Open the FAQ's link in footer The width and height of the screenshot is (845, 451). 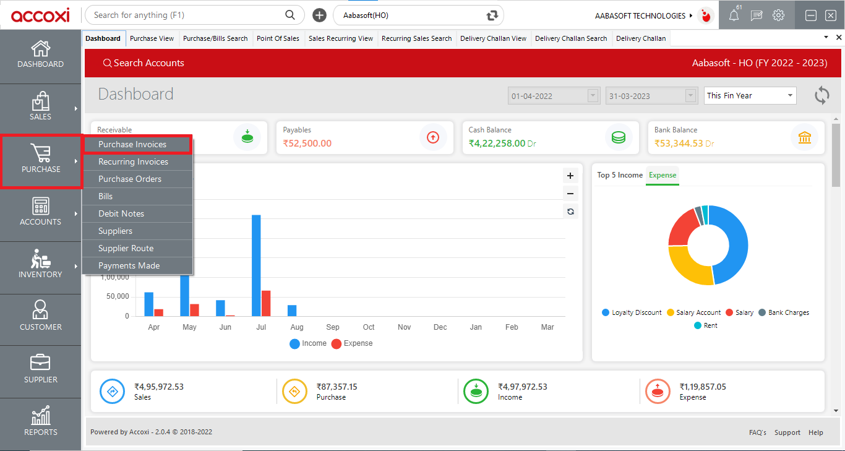click(758, 432)
